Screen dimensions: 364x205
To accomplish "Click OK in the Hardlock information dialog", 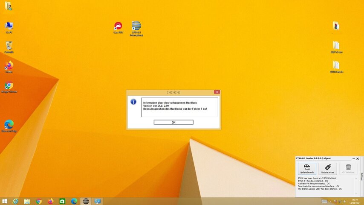I will coord(173,122).
